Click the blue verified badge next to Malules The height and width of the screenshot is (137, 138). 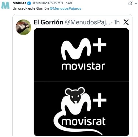[x=29, y=3]
